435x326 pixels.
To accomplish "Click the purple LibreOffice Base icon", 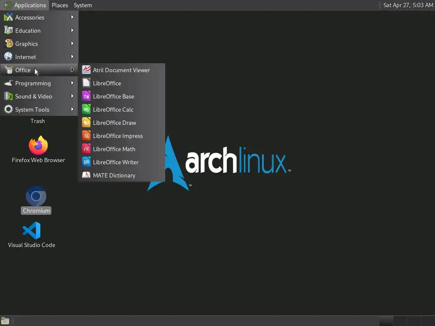I will [86, 96].
